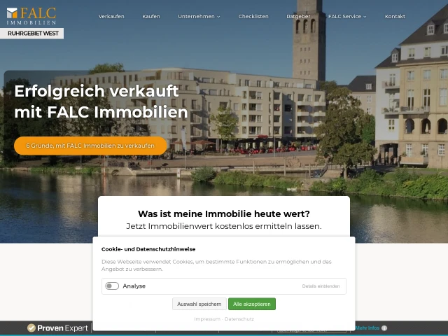The height and width of the screenshot is (336, 448).
Task: Click the Mehr Infos link
Action: coord(367,328)
